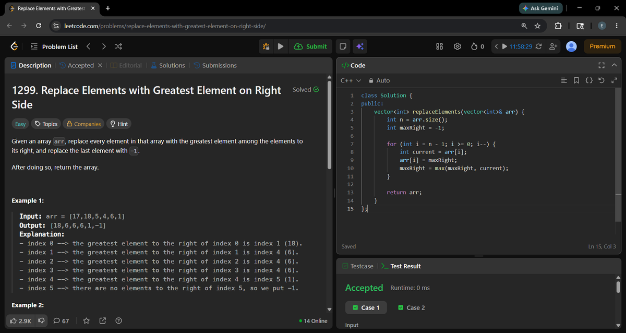This screenshot has height=333, width=626.
Task: Star the problem as favorite
Action: pos(87,321)
